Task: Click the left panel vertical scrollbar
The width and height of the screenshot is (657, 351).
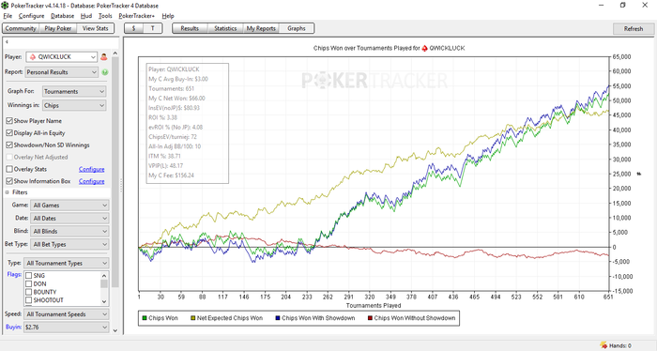Action: [115, 172]
